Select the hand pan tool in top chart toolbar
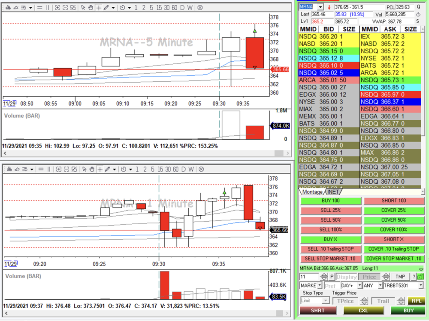The height and width of the screenshot is (321, 429). (x=90, y=7)
